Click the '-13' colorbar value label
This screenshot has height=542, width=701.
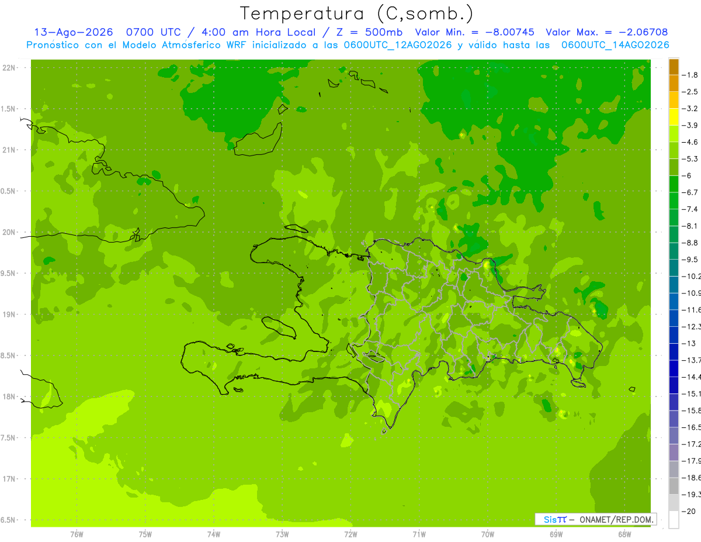(x=689, y=343)
